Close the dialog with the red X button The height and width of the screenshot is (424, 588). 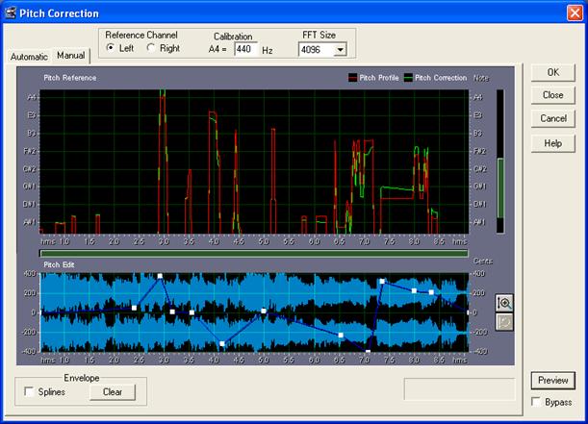[x=575, y=12]
